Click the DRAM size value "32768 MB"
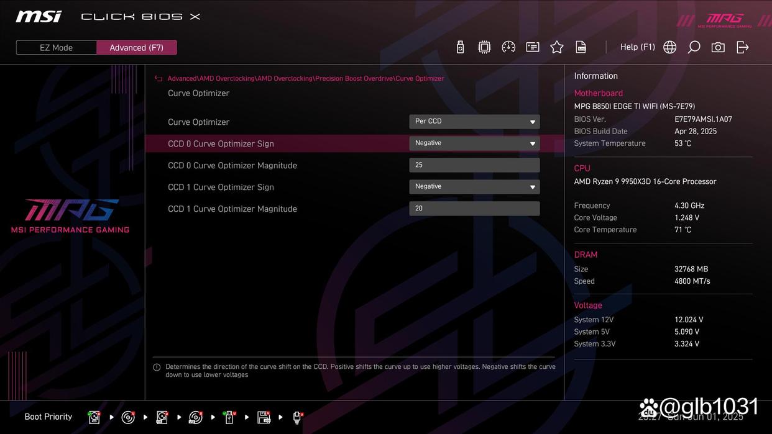Viewport: 772px width, 434px height. pyautogui.click(x=691, y=269)
